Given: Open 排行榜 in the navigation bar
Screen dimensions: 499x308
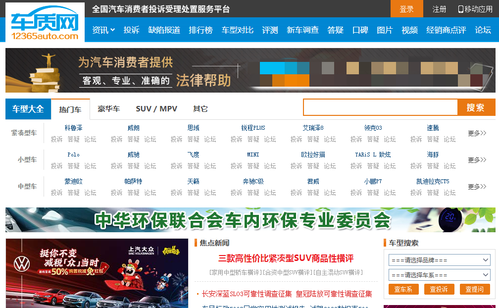Looking at the screenshot, I should [200, 30].
